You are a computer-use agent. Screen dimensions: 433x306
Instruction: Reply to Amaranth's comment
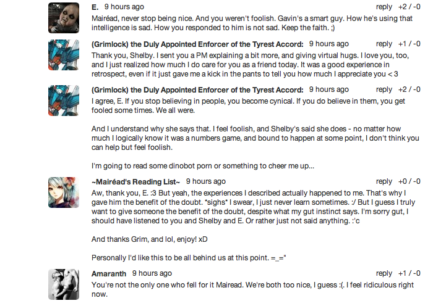pyautogui.click(x=384, y=273)
